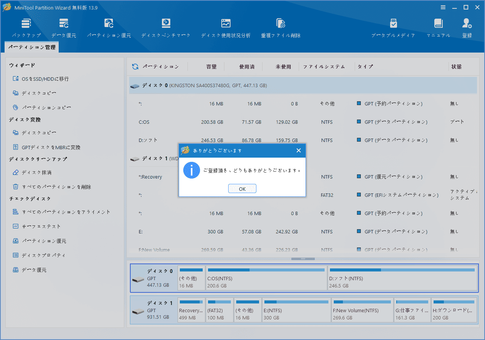Open パーティション復元 in the sidebar
The image size is (485, 340).
pyautogui.click(x=39, y=241)
